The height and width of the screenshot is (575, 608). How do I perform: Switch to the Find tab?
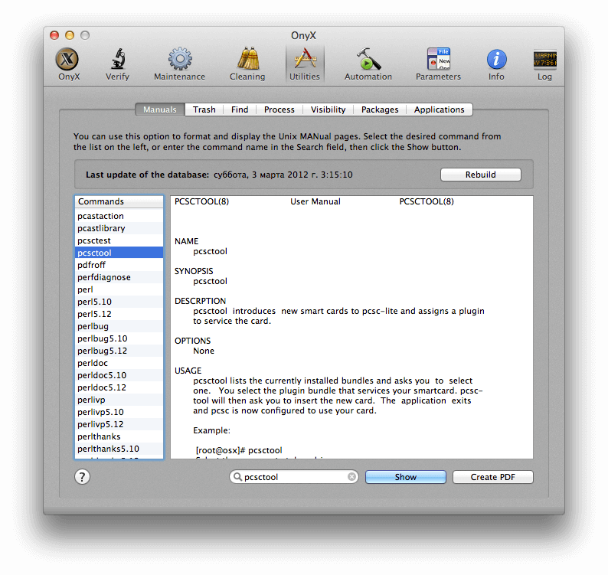pyautogui.click(x=240, y=109)
